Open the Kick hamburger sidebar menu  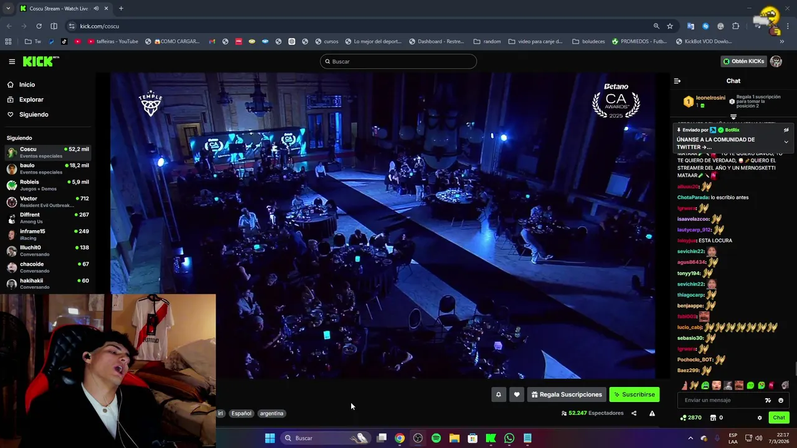click(12, 62)
